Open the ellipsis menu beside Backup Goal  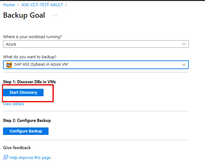pos(55,15)
